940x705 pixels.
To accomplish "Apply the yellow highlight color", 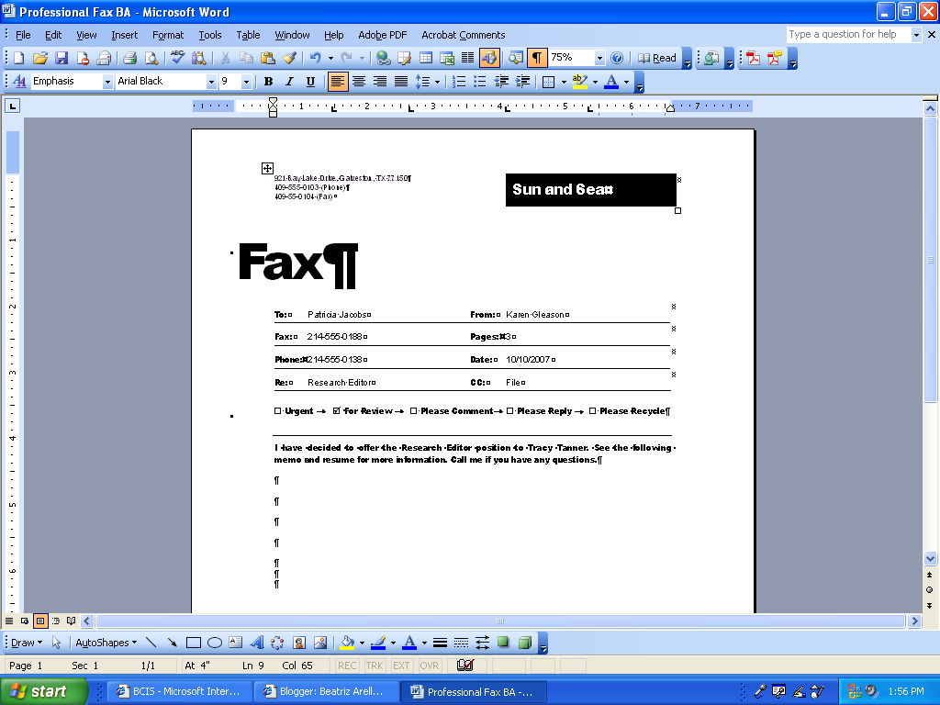I will [579, 82].
